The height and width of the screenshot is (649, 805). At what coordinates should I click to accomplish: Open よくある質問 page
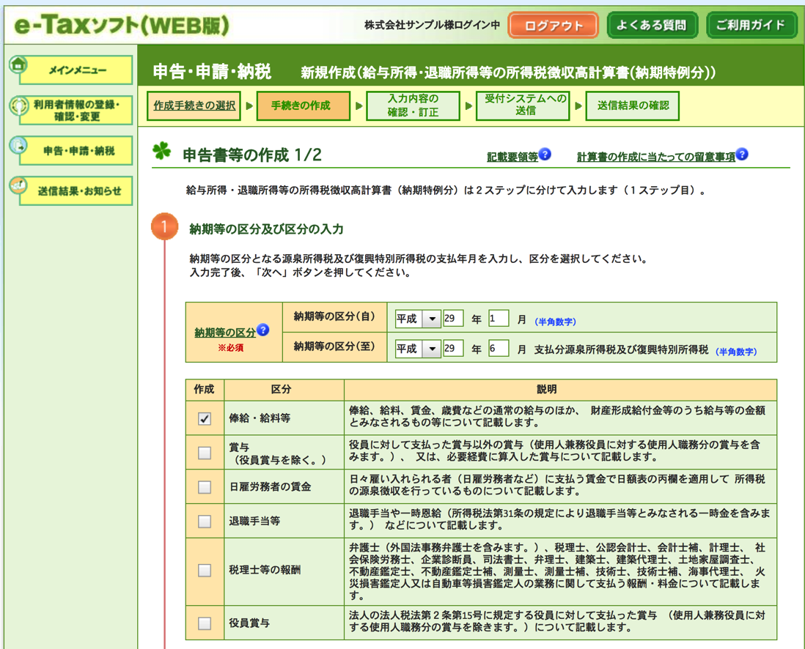click(652, 25)
